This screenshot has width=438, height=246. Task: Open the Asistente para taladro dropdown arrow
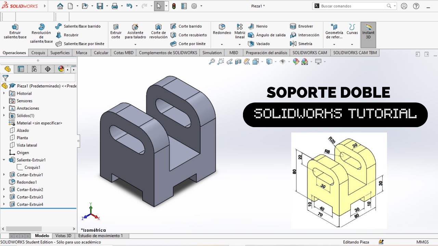[x=135, y=44]
